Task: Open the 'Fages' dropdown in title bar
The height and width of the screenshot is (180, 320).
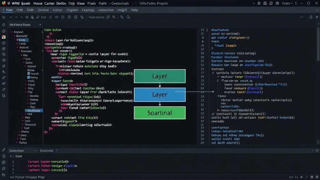Action: [x=287, y=3]
